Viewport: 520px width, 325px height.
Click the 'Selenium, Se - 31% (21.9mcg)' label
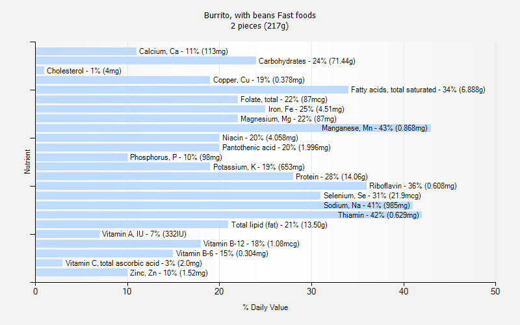pyautogui.click(x=372, y=196)
